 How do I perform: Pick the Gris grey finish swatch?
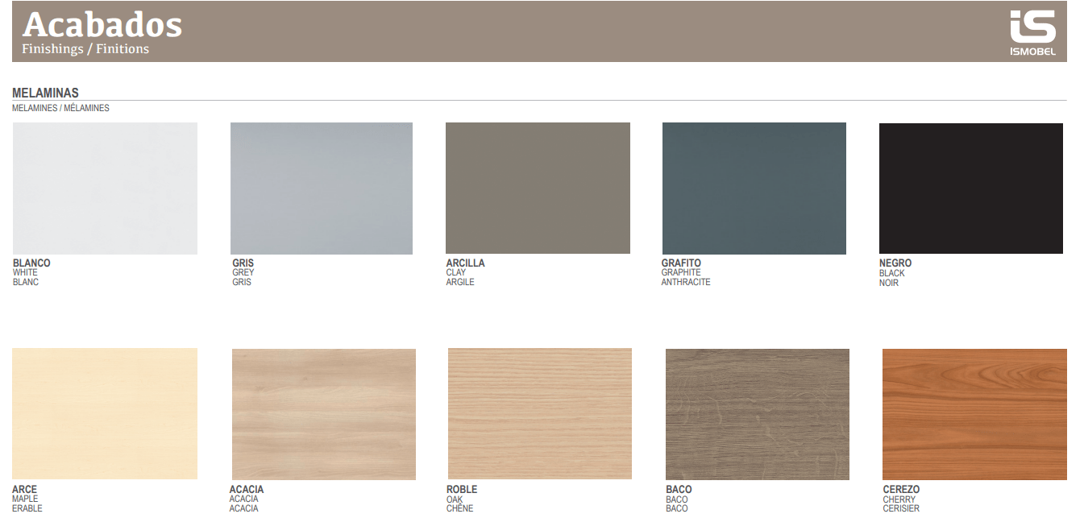pyautogui.click(x=322, y=189)
